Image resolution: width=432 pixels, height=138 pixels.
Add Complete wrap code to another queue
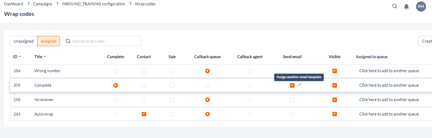click(389, 85)
